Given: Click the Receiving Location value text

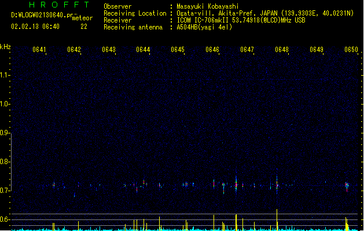Looking at the screenshot, I should click(265, 13).
